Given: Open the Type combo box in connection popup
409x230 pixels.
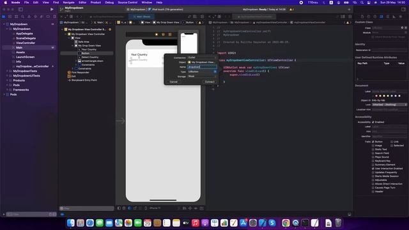Looking at the screenshot, I should click(202, 72).
